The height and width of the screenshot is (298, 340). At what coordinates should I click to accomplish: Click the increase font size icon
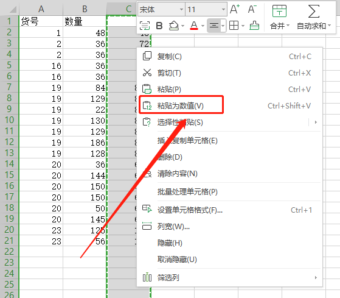(x=235, y=9)
